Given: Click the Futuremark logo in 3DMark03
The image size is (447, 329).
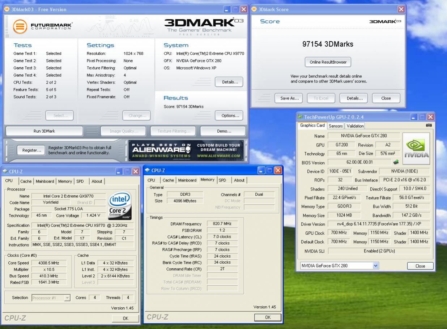Looking at the screenshot, I should (43, 26).
